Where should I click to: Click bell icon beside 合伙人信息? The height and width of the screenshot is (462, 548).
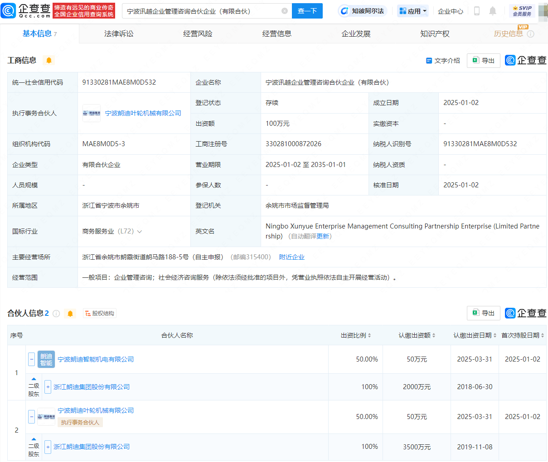70,313
